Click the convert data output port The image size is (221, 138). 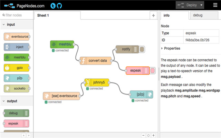(111, 61)
